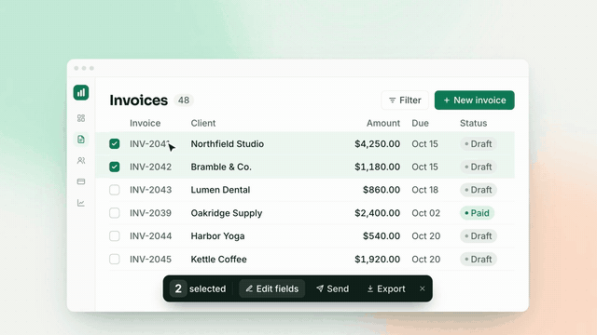Screen dimensions: 597x335
Task: Click the Paid status badge for Oakridge Supply
Action: point(477,213)
